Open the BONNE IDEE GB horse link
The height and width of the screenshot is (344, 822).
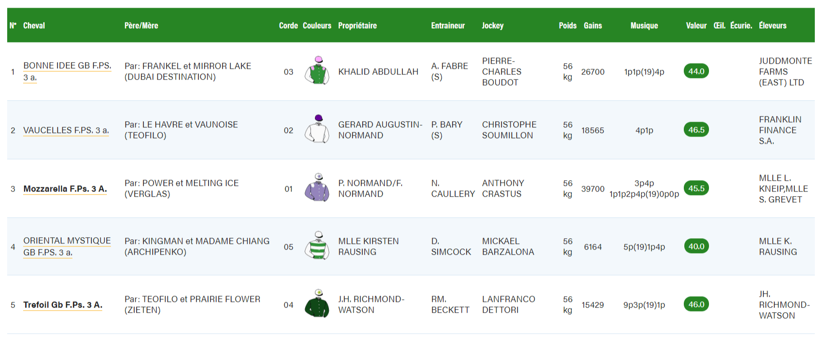(x=67, y=65)
